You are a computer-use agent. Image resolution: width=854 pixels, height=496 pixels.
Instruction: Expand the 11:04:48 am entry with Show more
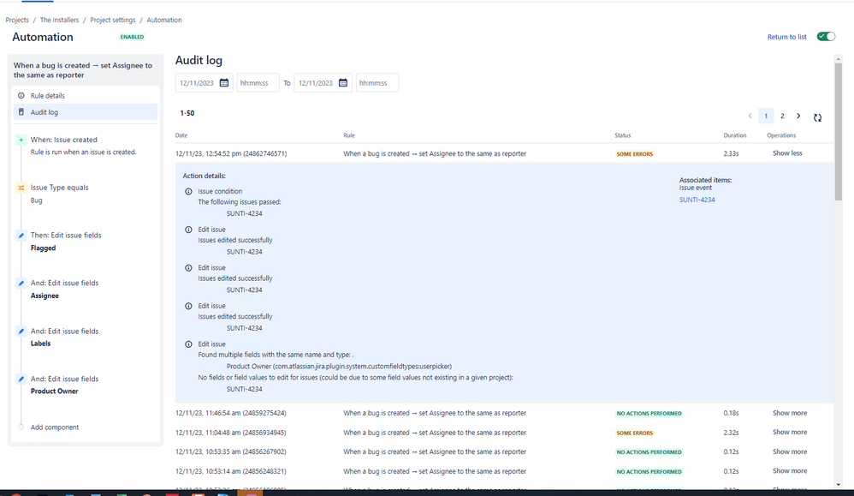point(789,433)
